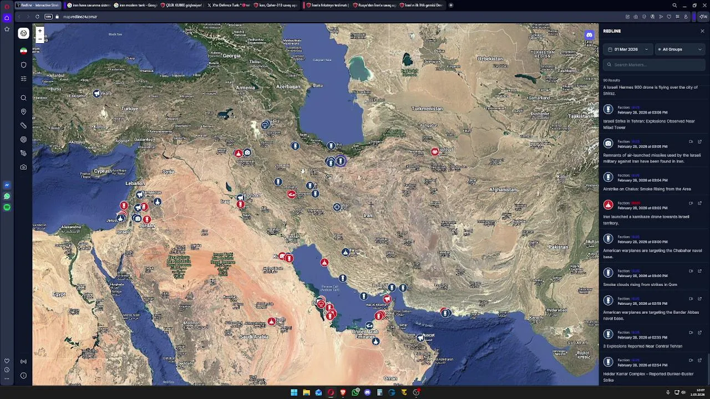
Task: Click the camera screenshot icon in sidebar
Action: point(23,167)
